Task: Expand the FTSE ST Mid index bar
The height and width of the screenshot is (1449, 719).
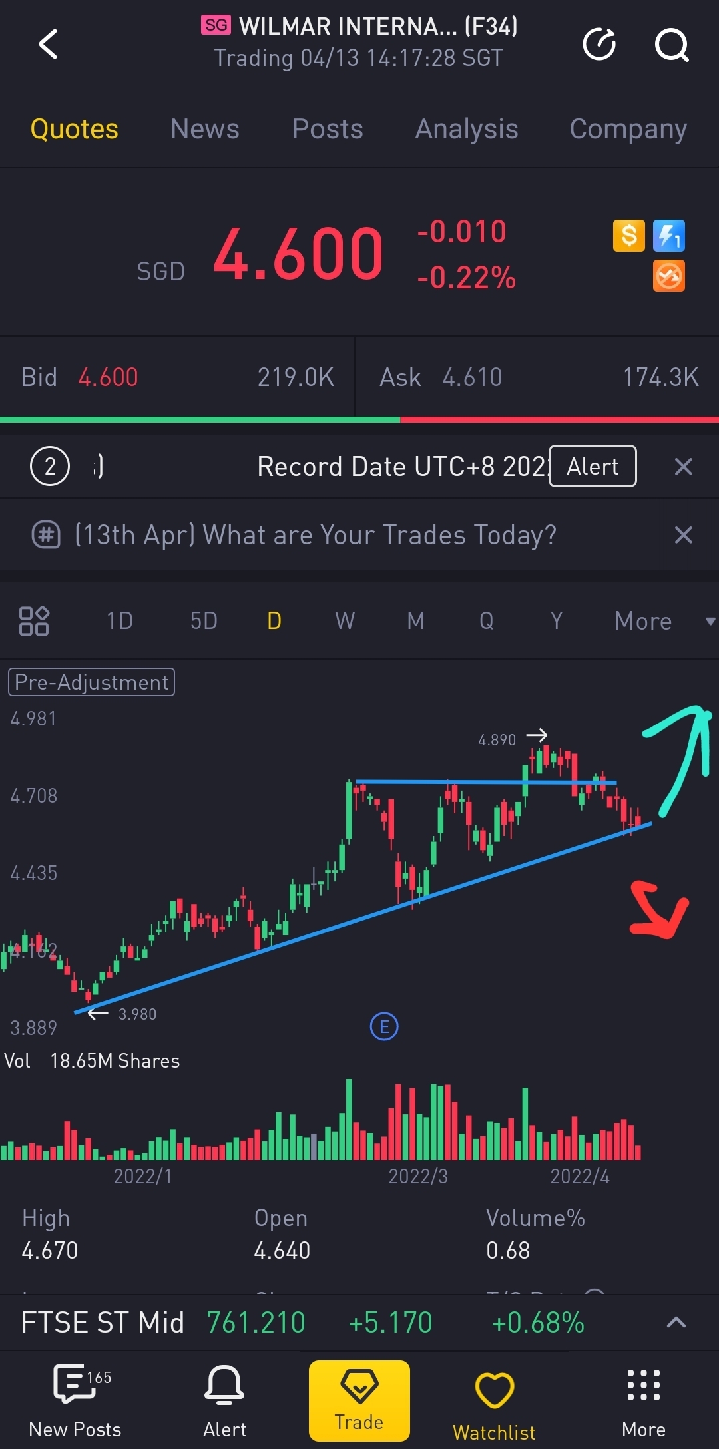Action: 676,1322
